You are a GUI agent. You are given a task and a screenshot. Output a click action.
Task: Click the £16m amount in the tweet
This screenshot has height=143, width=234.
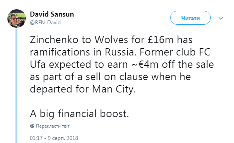(x=161, y=40)
